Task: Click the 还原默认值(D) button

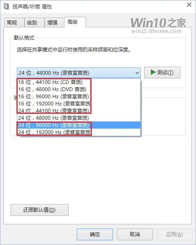Action: point(40,210)
